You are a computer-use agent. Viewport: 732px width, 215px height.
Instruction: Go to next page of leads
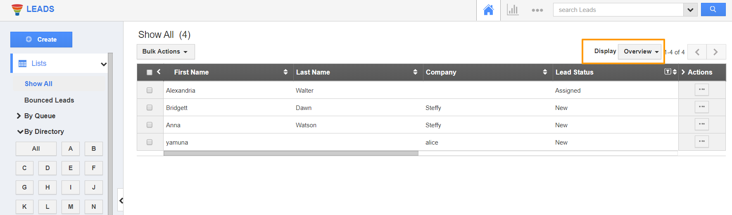point(716,52)
